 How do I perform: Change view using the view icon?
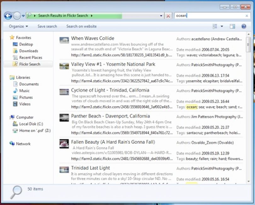215,26
